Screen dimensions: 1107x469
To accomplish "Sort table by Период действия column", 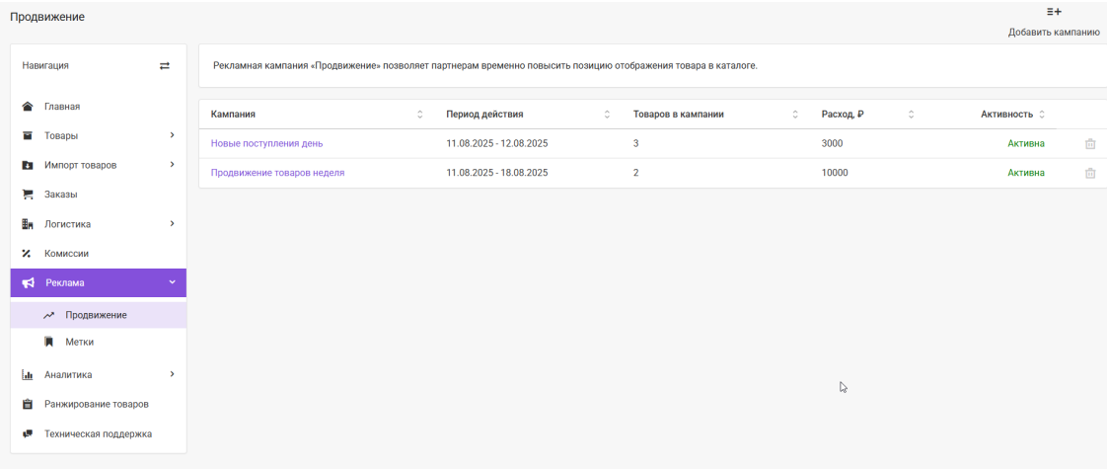I will click(608, 115).
